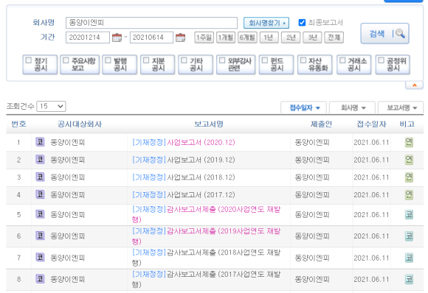Viewport: 428px width, 293px height.
Task: Check the 주요사항보고 filter
Action: 66,60
